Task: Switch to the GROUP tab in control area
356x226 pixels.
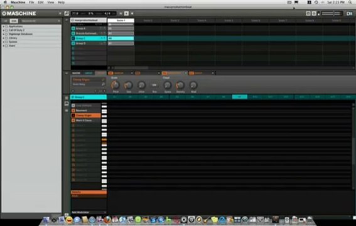Action: tap(89, 73)
